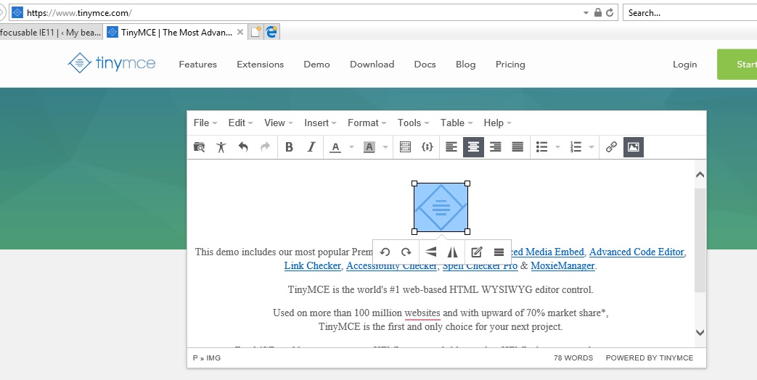Undo the last editor change
The image size is (757, 380).
(243, 147)
